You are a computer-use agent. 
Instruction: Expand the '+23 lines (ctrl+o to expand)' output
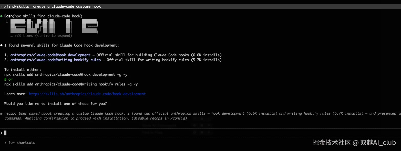(41, 36)
